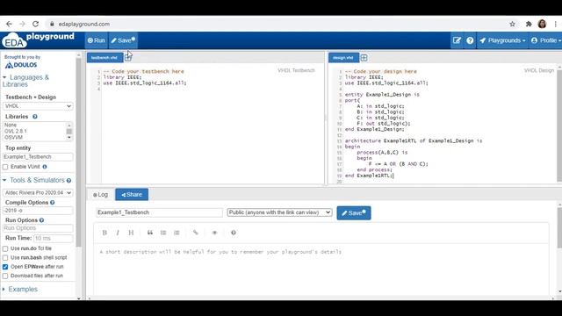Viewport: 562px width, 316px height.
Task: Open the help question mark icon in header
Action: 470,40
